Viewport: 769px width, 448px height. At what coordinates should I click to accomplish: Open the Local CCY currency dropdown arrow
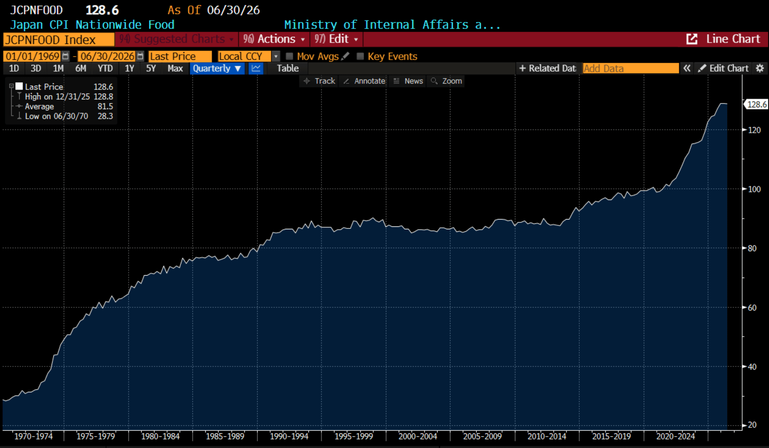[x=276, y=56]
